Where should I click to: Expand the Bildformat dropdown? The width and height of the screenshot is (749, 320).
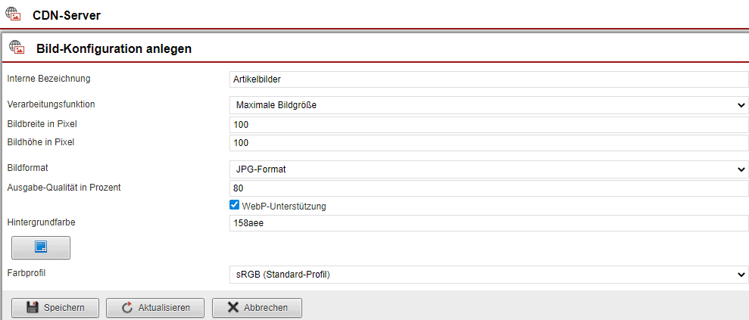pyautogui.click(x=488, y=169)
